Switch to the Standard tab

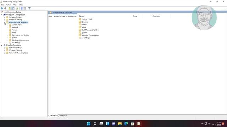[62, 116]
